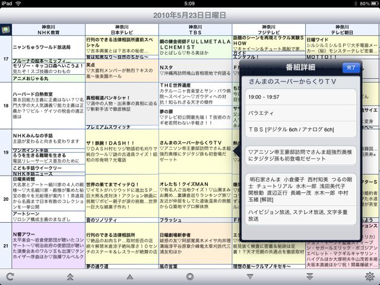Open settings gear icon
The height and width of the screenshot is (285, 380).
[369, 277]
